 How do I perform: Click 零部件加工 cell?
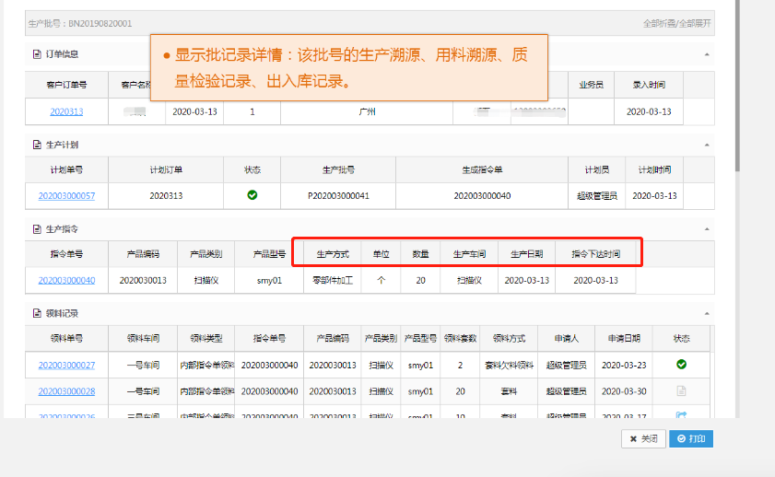pyautogui.click(x=333, y=280)
